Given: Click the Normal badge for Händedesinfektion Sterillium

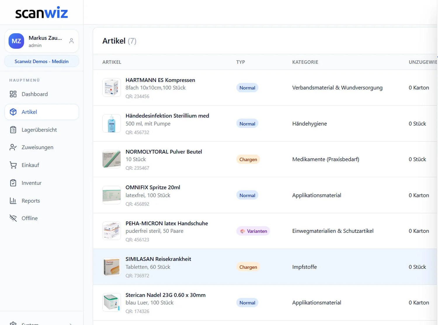Looking at the screenshot, I should pos(247,124).
